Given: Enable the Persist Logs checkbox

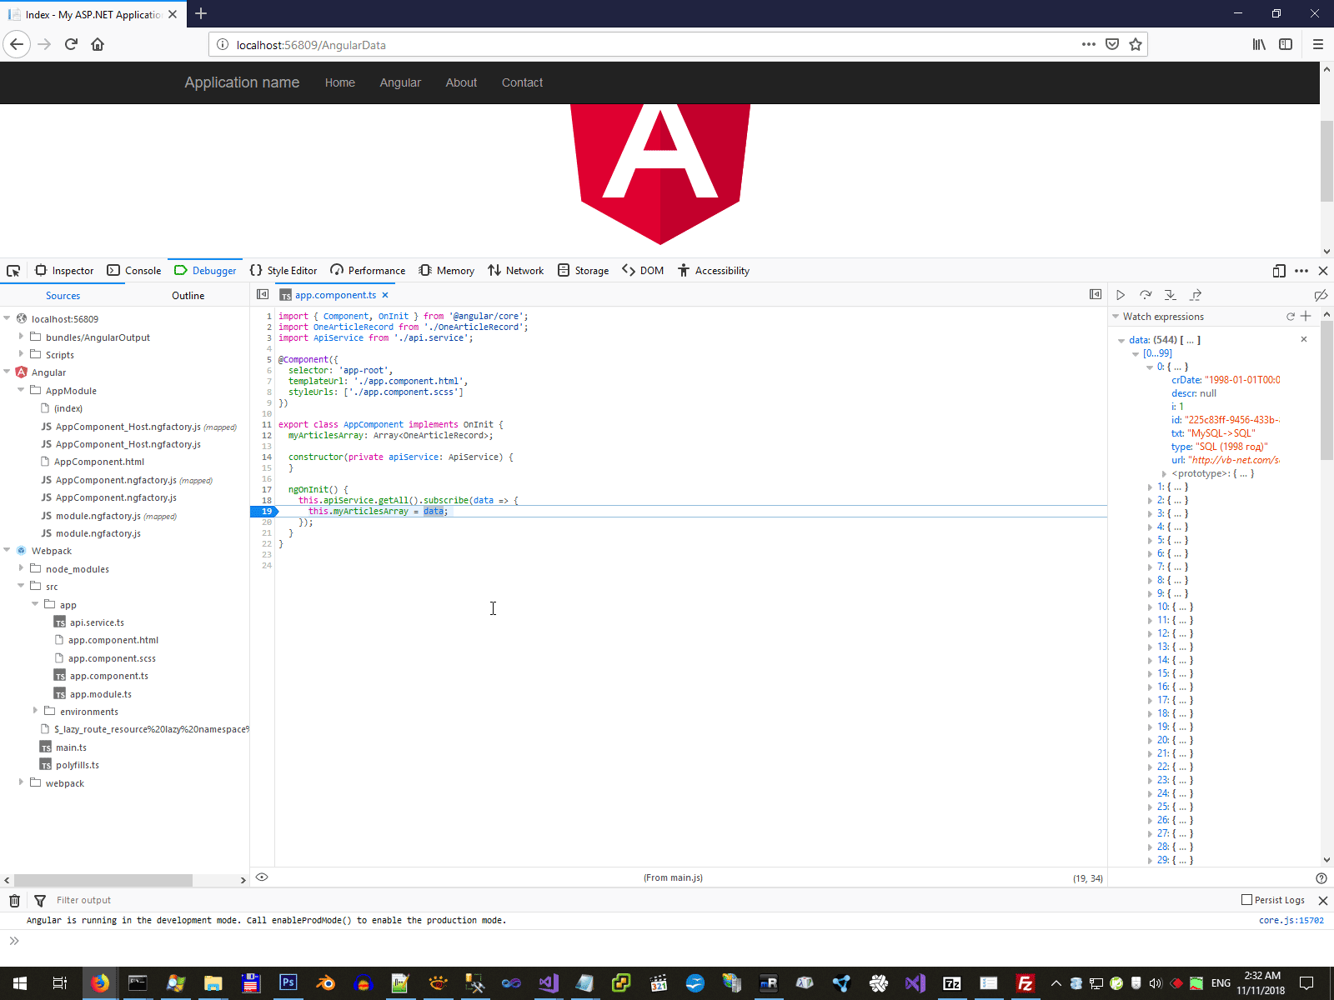Looking at the screenshot, I should tap(1247, 900).
